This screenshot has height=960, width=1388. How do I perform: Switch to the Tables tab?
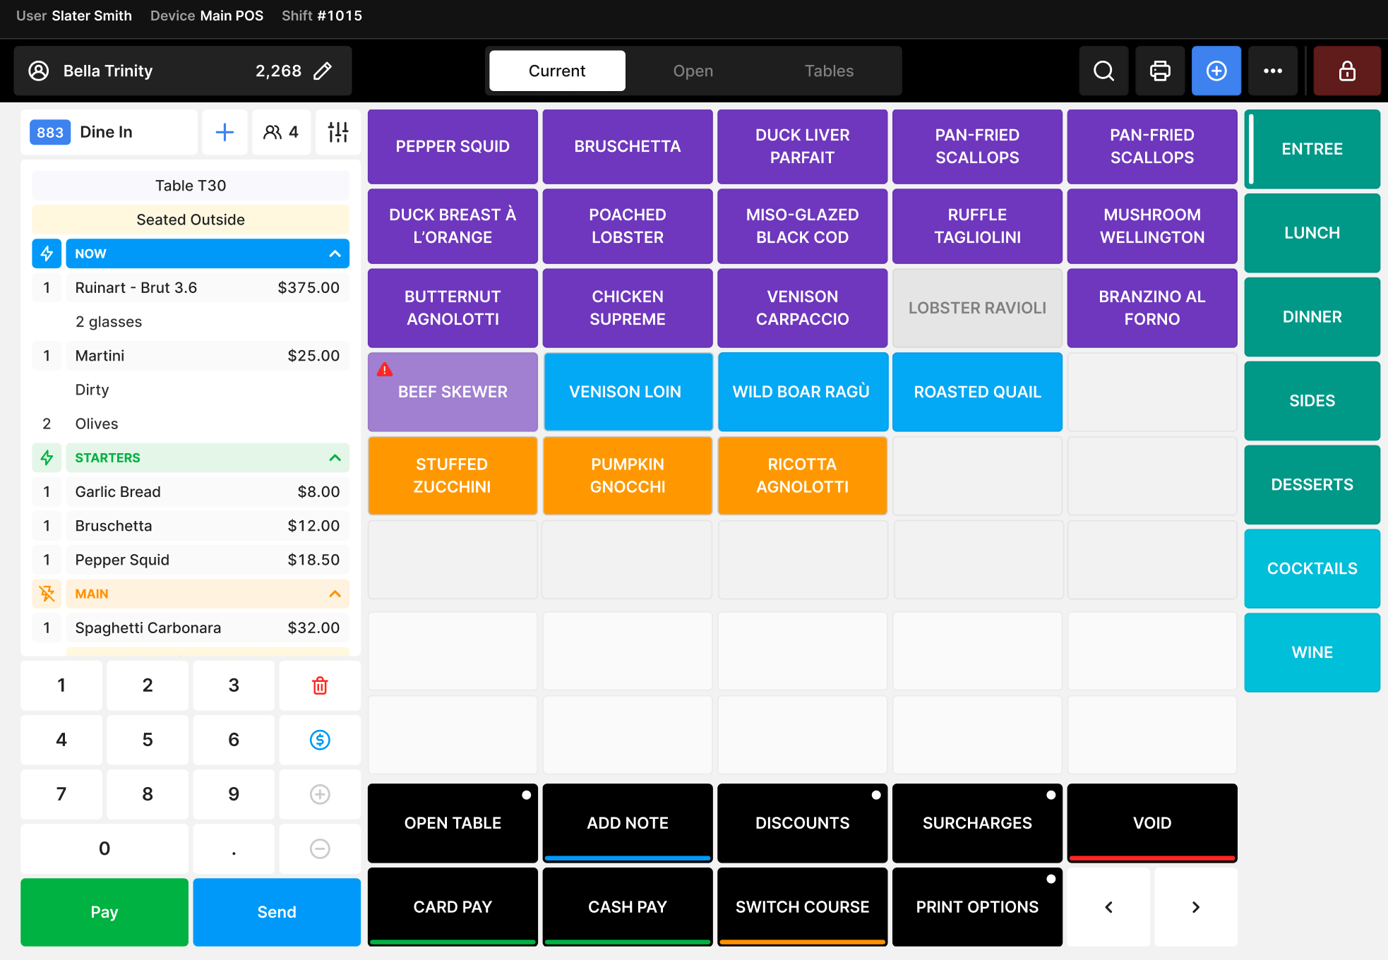pyautogui.click(x=829, y=71)
